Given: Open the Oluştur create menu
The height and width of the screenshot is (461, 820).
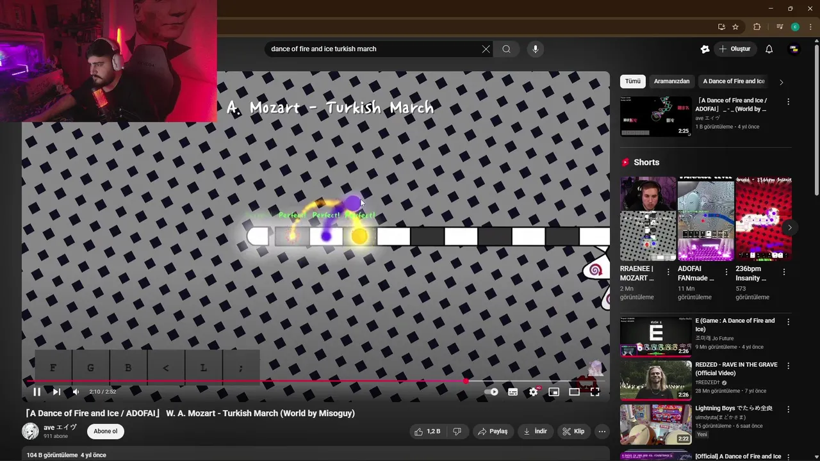Looking at the screenshot, I should point(735,49).
